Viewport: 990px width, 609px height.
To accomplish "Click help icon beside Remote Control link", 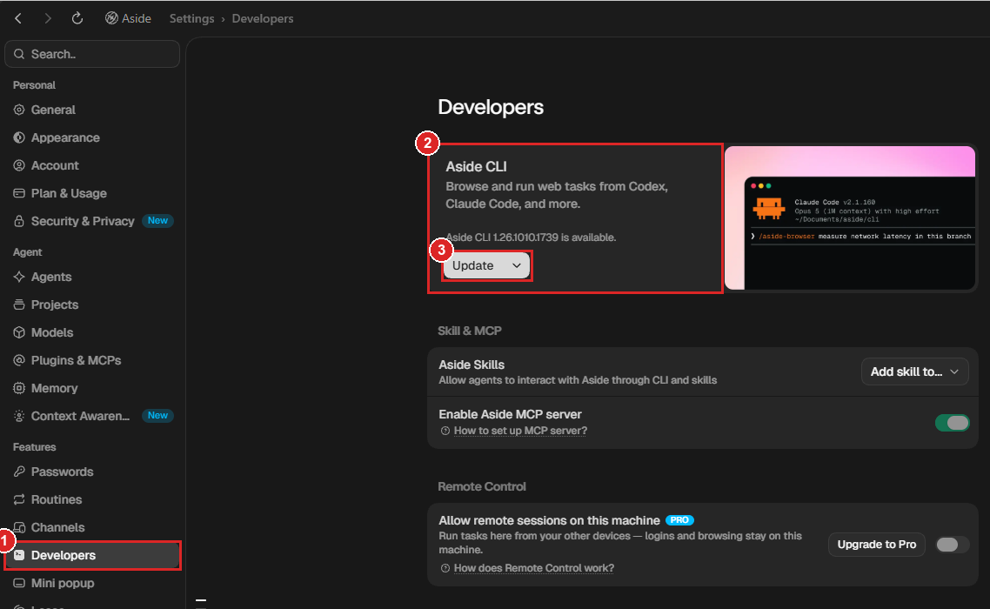I will (445, 568).
